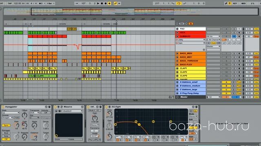Fold Massive parameters with the triangle icon
The height and width of the screenshot is (146, 261).
pos(59,107)
